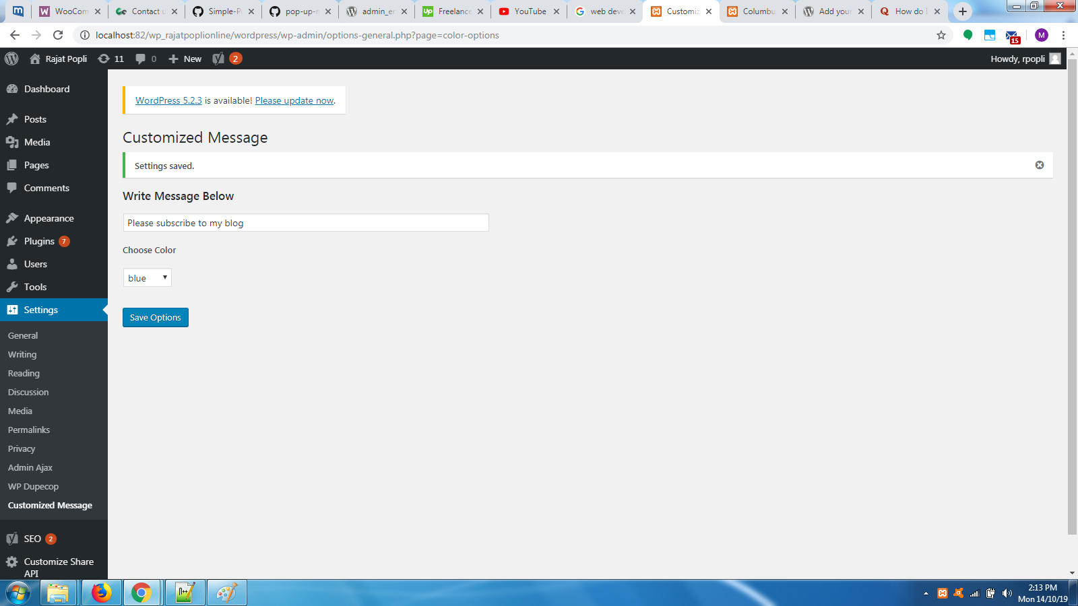Bookmark page with star icon
The width and height of the screenshot is (1078, 606).
941,35
